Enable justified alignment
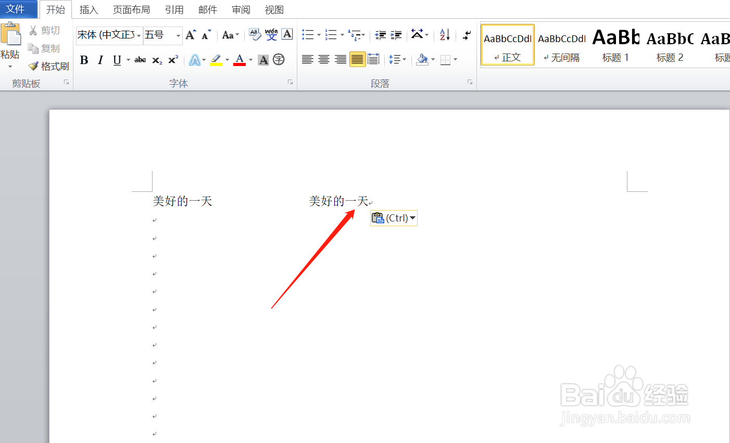The height and width of the screenshot is (443, 730). click(x=357, y=59)
